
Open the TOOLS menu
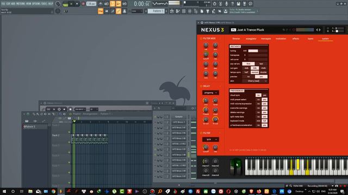[x=44, y=4]
